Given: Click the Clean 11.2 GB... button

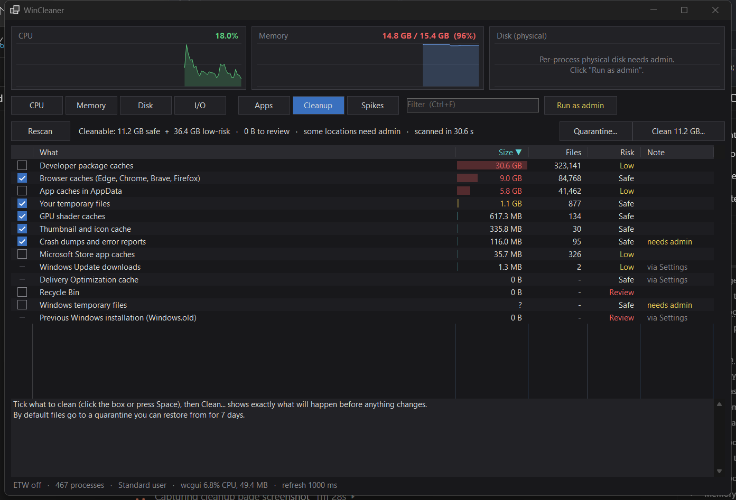Looking at the screenshot, I should pyautogui.click(x=678, y=131).
